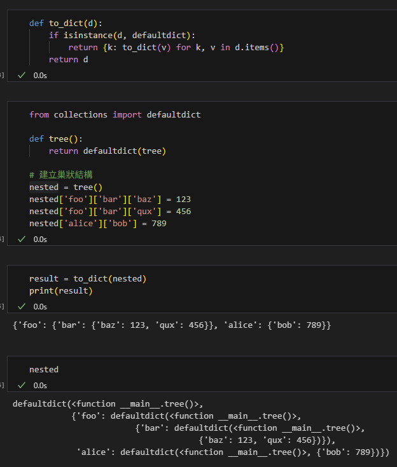397x467 pixels.
Task: Click output line beginning with {'foo': defaultdict
Action: [186, 416]
